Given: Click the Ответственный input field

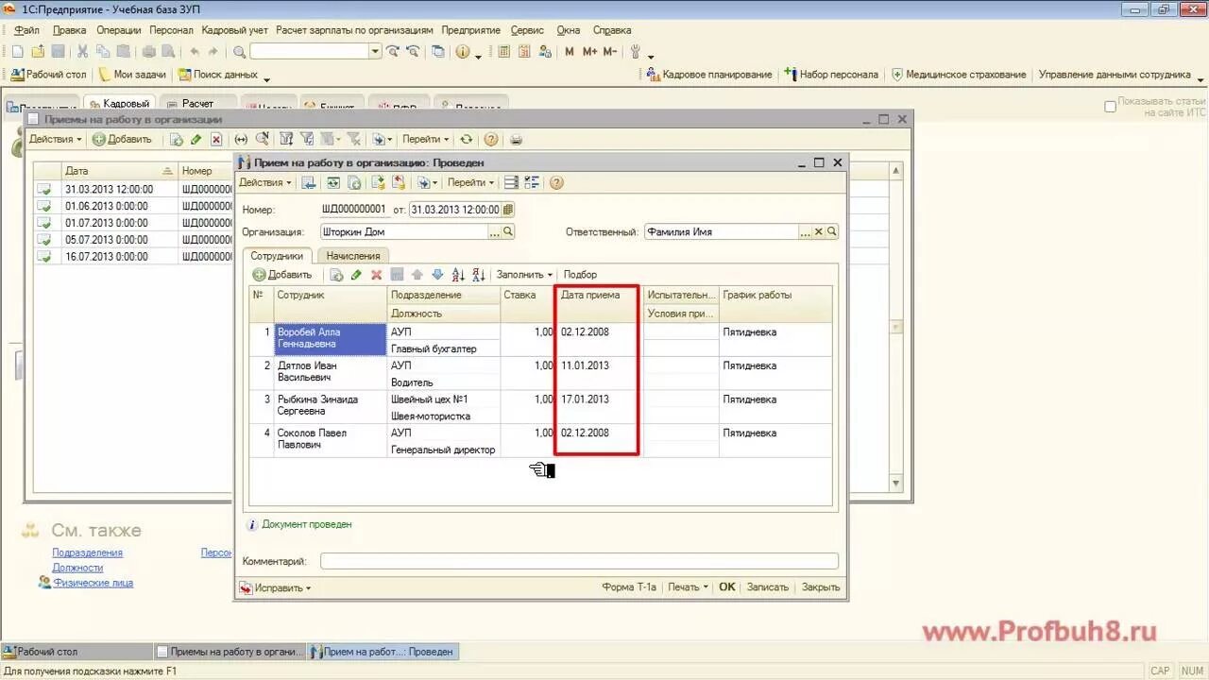Looking at the screenshot, I should 722,231.
